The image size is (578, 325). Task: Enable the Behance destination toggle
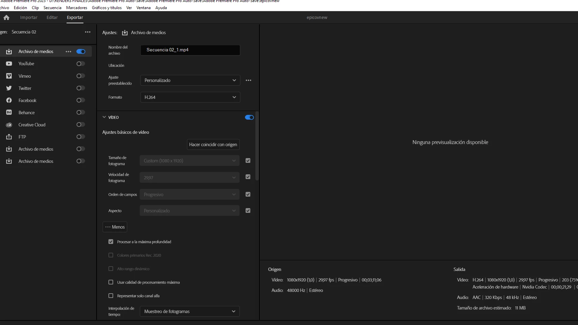(81, 112)
